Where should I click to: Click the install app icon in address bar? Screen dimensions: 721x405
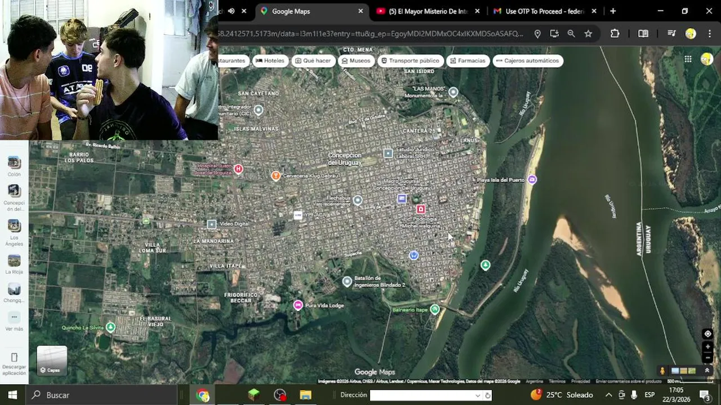click(554, 34)
